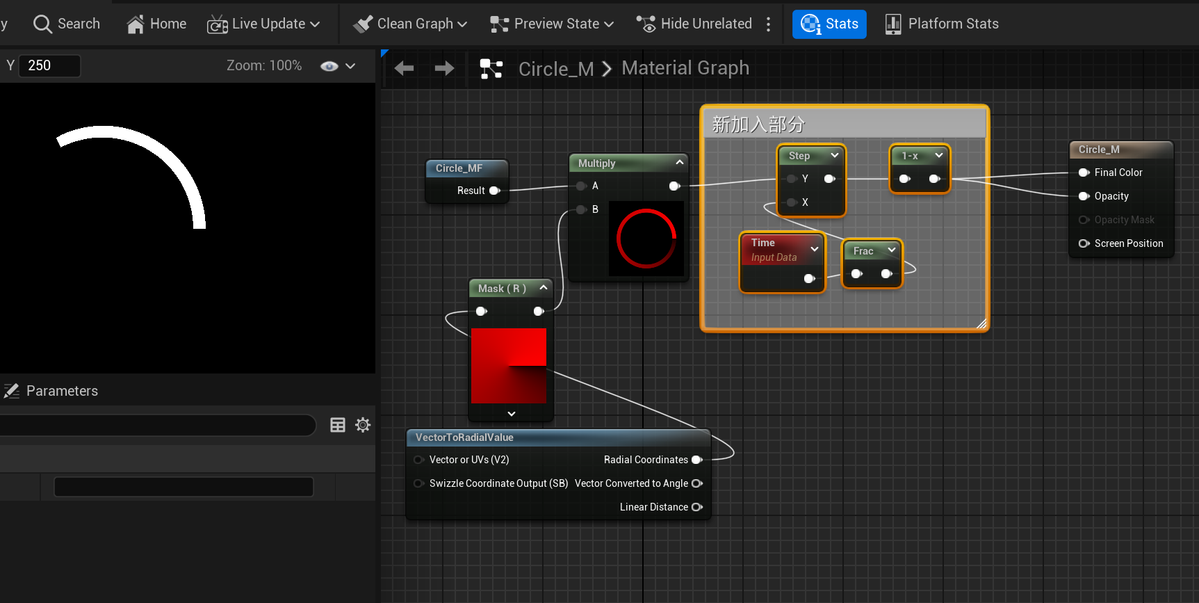Open the Parameters table view icon
This screenshot has width=1199, height=603.
point(338,425)
